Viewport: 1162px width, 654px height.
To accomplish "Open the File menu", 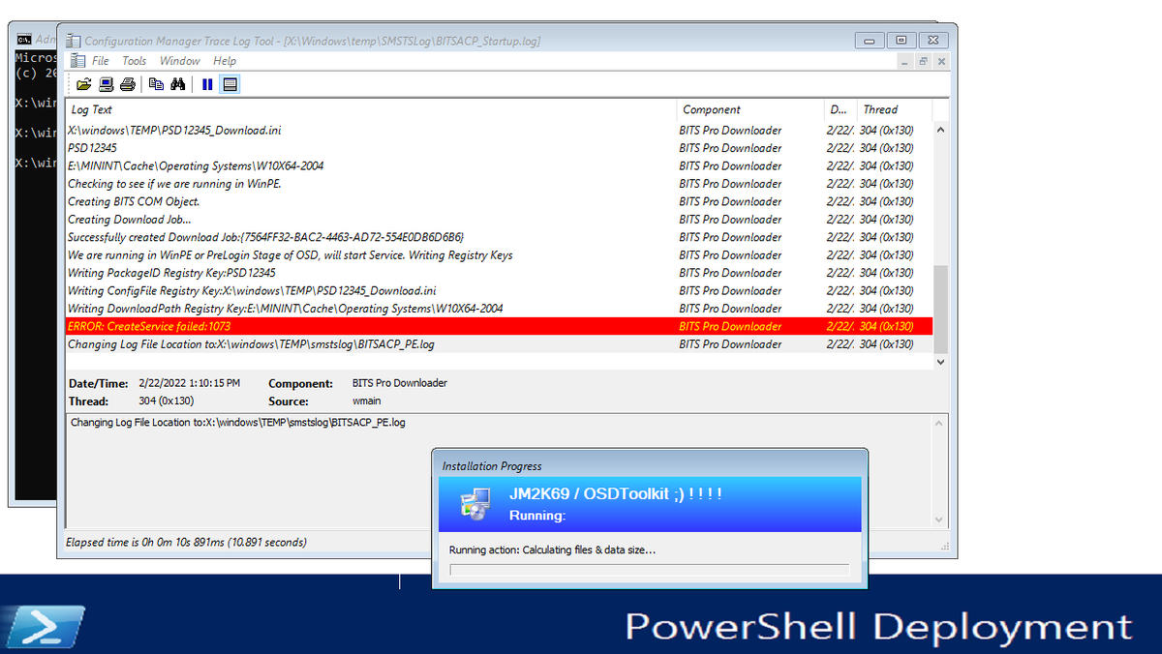I will pos(101,61).
